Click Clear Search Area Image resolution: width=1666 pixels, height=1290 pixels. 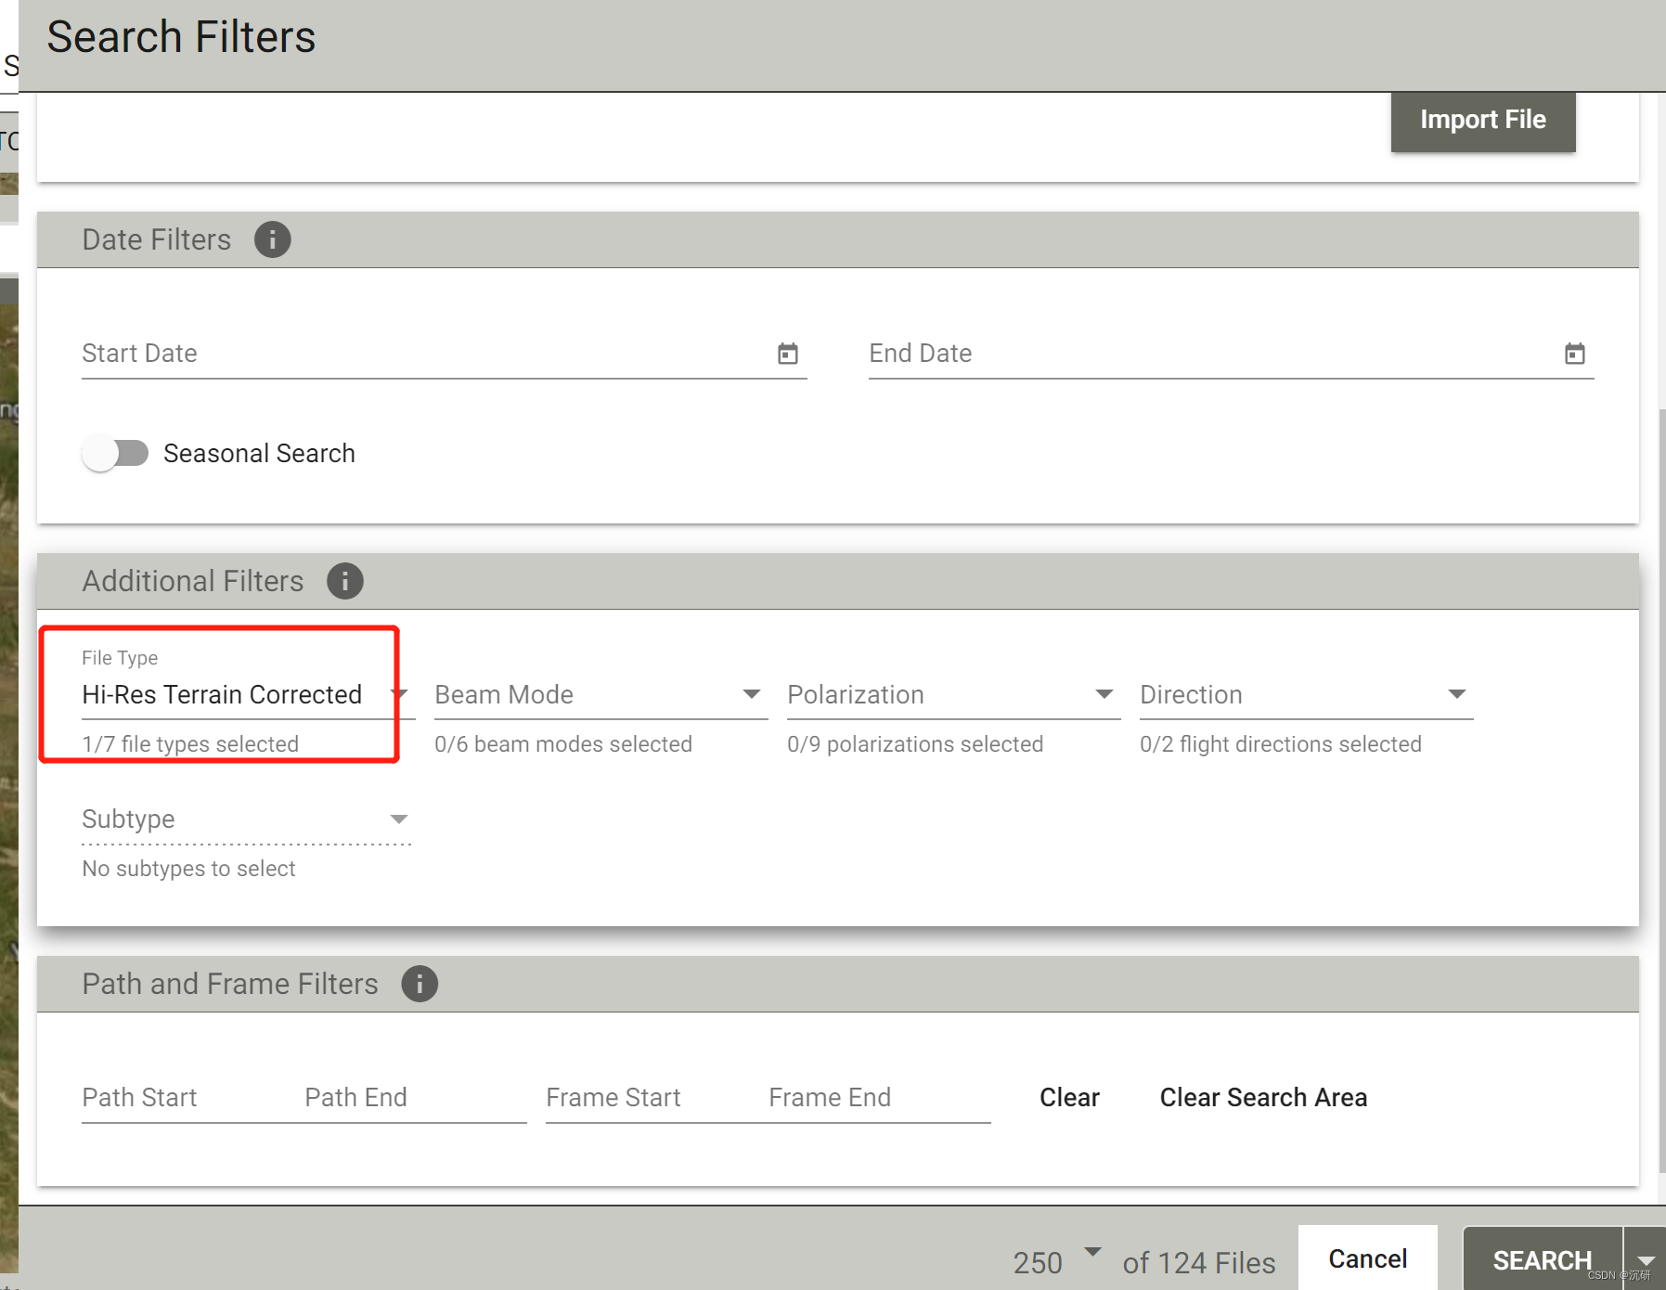pos(1263,1097)
